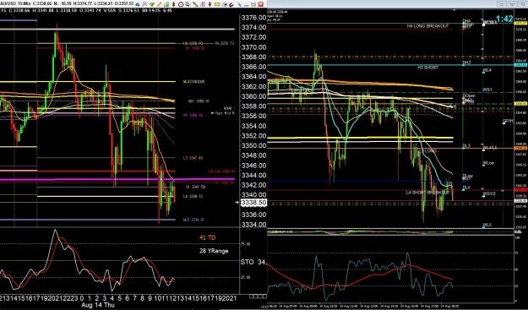The height and width of the screenshot is (310, 528).
Task: Click the dark red up-down arrow icon
Action: point(210,4)
